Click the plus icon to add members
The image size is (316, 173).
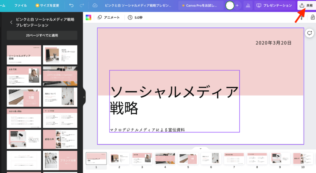tap(237, 5)
